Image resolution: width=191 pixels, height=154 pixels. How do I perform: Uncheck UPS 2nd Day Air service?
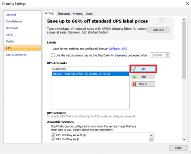54,139
